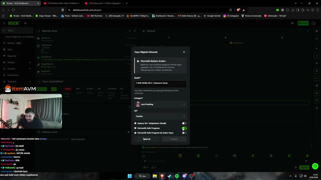The width and height of the screenshot is (321, 180).
Task: Save changes with the Kaydet button
Action: point(174,139)
